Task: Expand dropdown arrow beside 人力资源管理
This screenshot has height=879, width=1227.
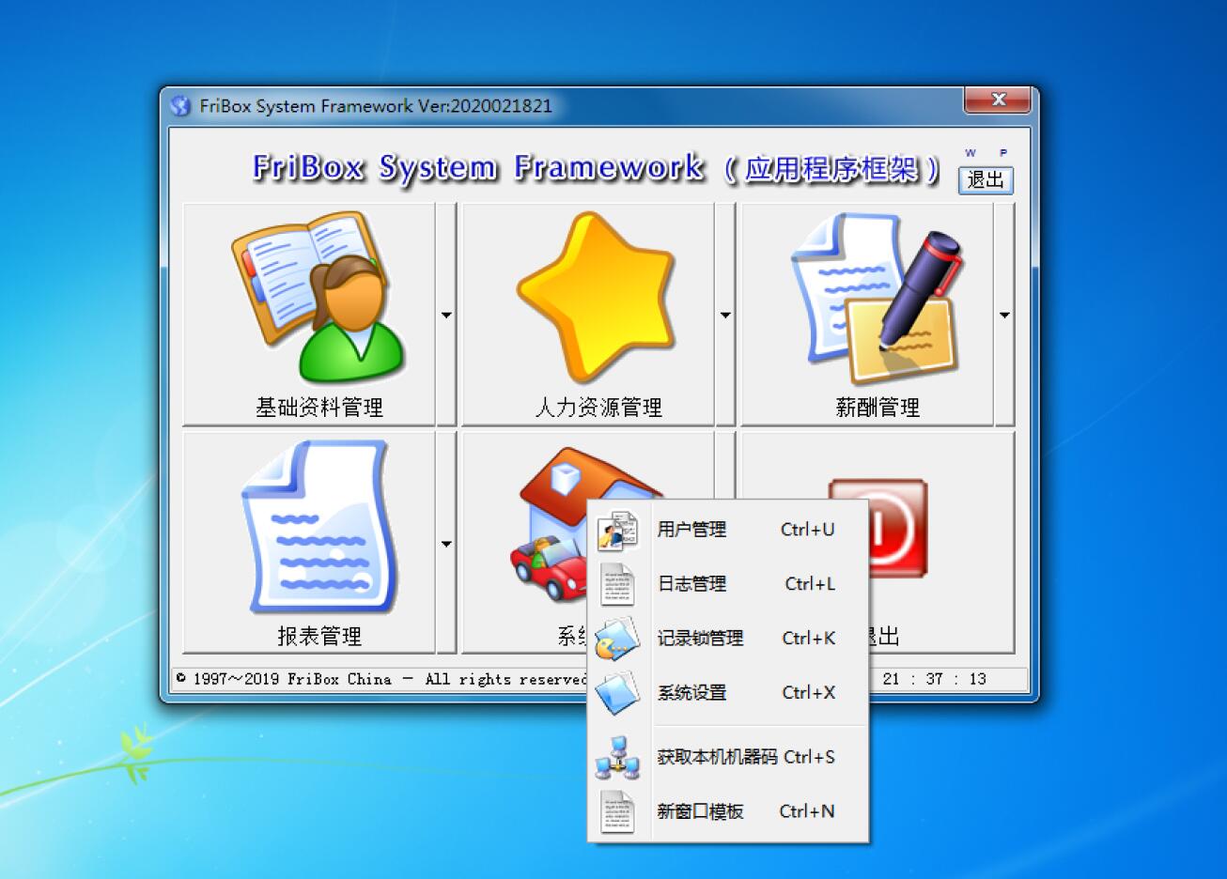Action: (x=725, y=315)
